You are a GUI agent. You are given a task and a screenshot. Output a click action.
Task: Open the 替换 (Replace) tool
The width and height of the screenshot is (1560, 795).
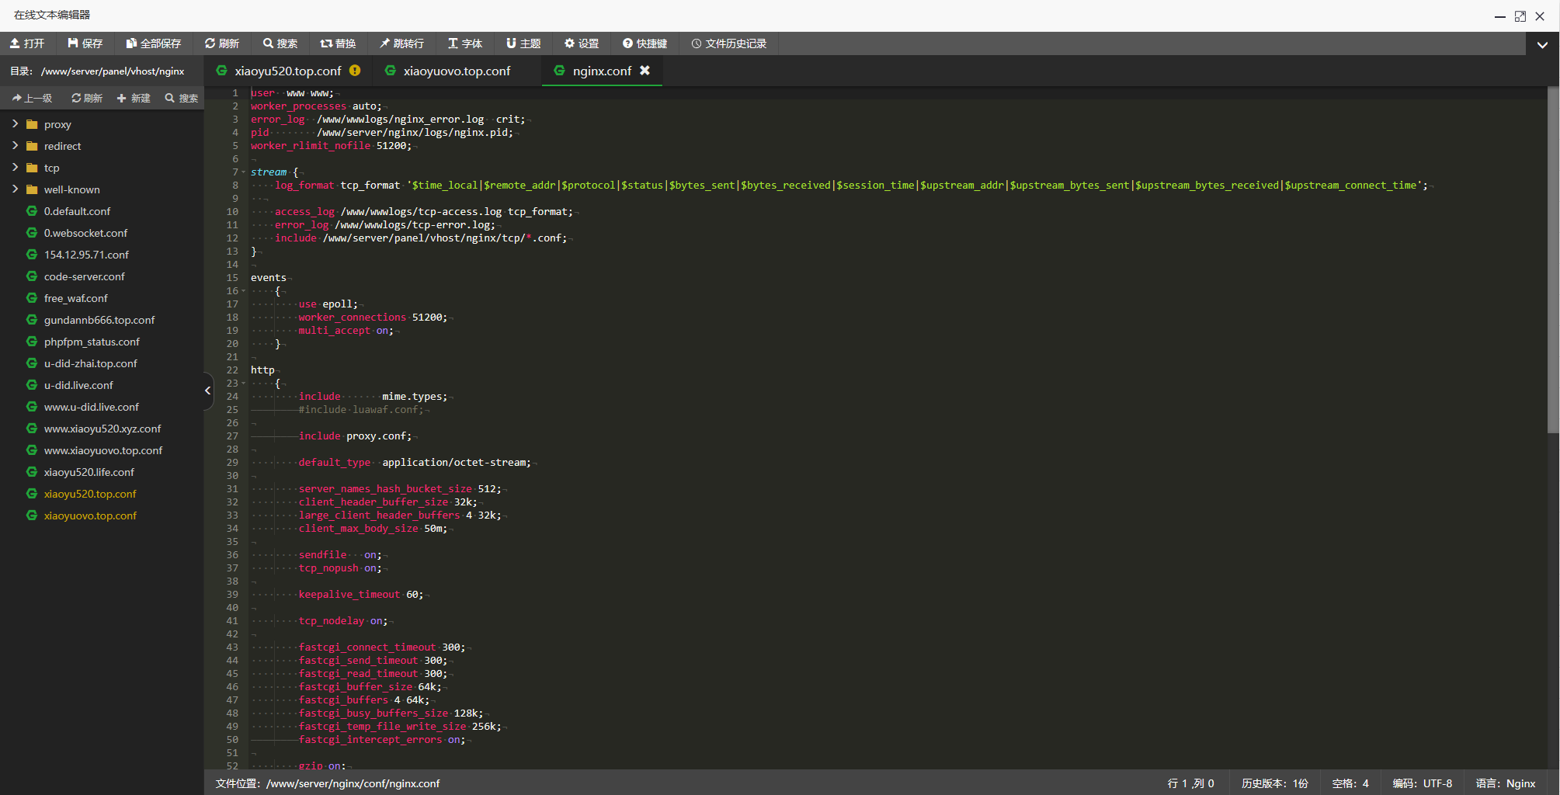click(x=339, y=43)
